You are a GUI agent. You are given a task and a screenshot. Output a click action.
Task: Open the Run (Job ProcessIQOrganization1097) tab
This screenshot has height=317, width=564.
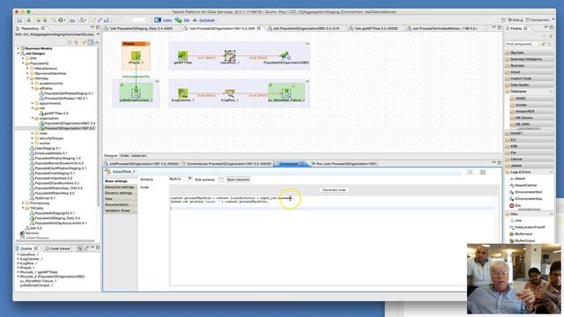coord(344,164)
